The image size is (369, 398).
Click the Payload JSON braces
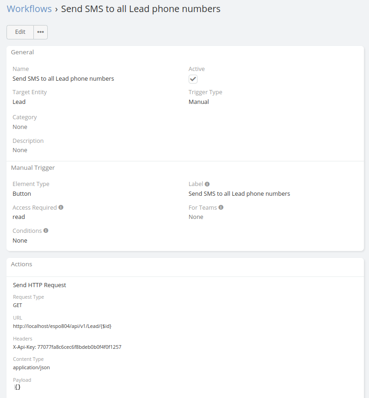(18, 387)
